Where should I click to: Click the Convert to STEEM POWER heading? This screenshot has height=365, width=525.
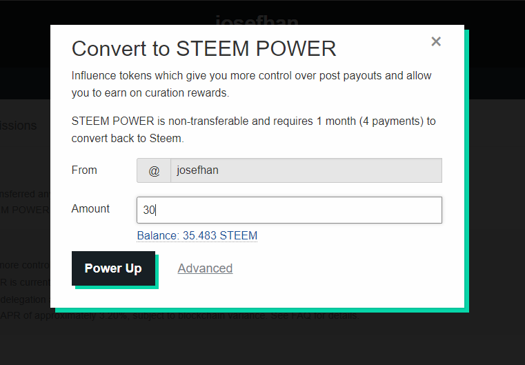pos(204,48)
